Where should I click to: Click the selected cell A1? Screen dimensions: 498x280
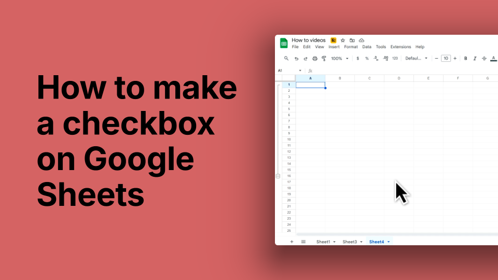(310, 85)
